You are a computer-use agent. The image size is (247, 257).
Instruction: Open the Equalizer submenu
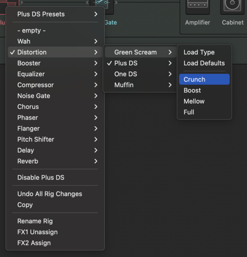(x=55, y=74)
